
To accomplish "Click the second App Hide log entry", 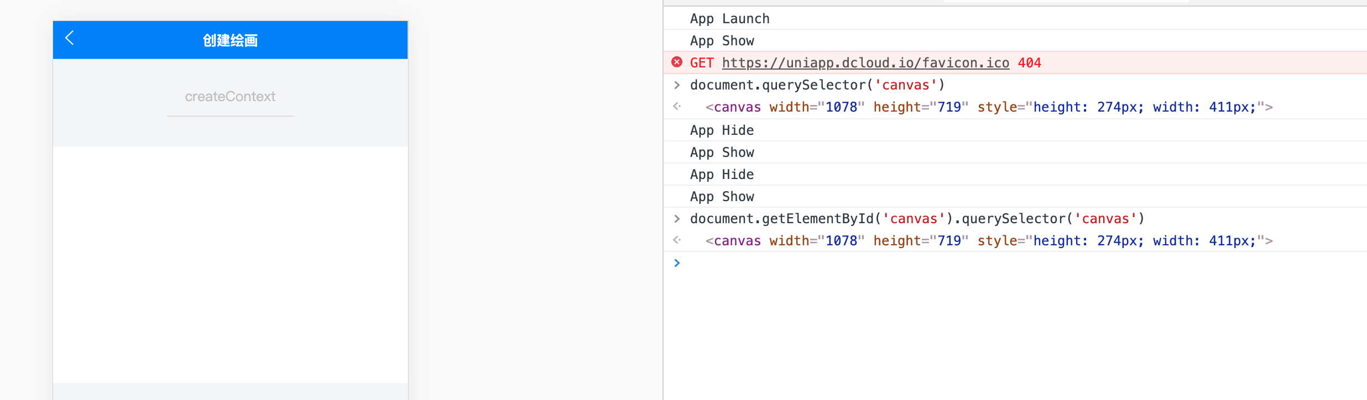I will click(722, 175).
